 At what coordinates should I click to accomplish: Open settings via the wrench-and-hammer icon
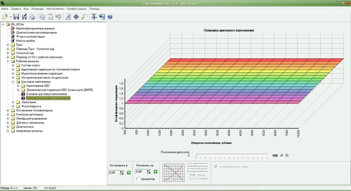coord(94,17)
